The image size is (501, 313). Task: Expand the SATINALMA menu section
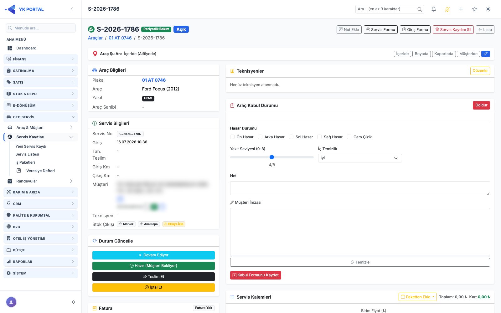pyautogui.click(x=41, y=71)
